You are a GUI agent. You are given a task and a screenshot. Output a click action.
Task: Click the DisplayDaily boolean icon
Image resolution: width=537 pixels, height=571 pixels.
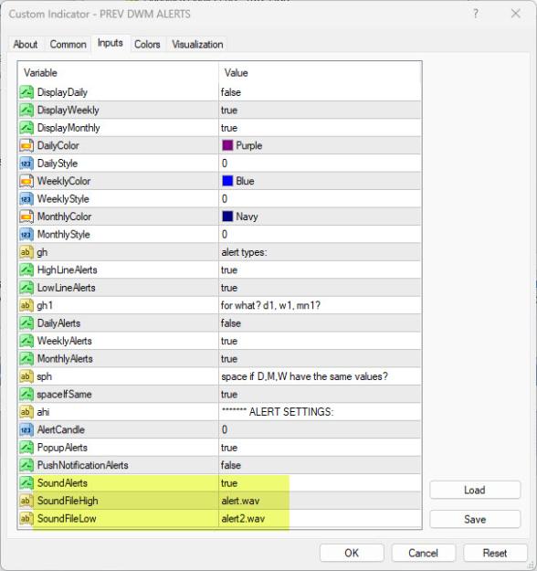point(26,92)
